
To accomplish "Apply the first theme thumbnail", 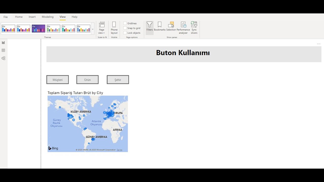I will tap(8, 29).
